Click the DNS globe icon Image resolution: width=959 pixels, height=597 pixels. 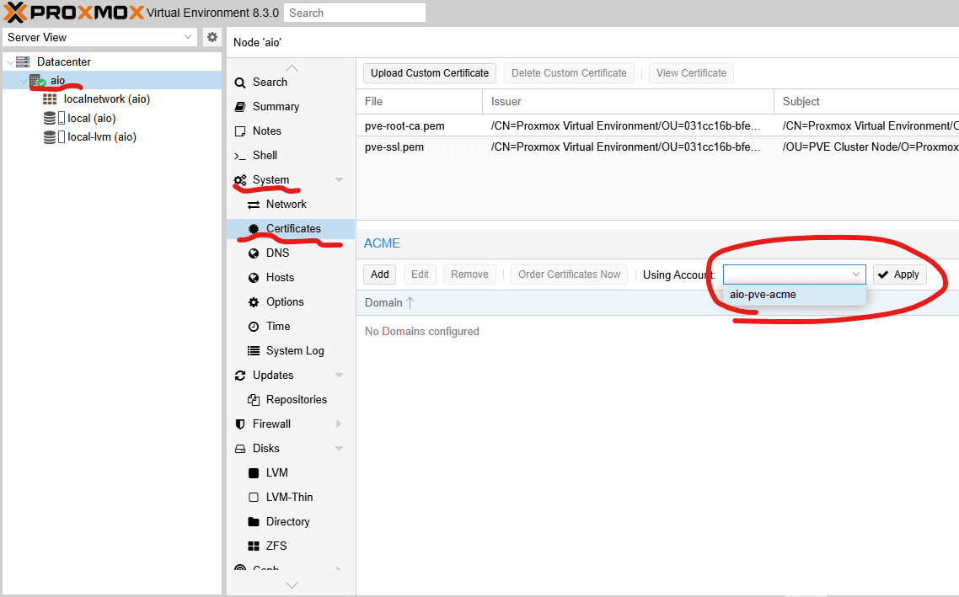pyautogui.click(x=253, y=253)
